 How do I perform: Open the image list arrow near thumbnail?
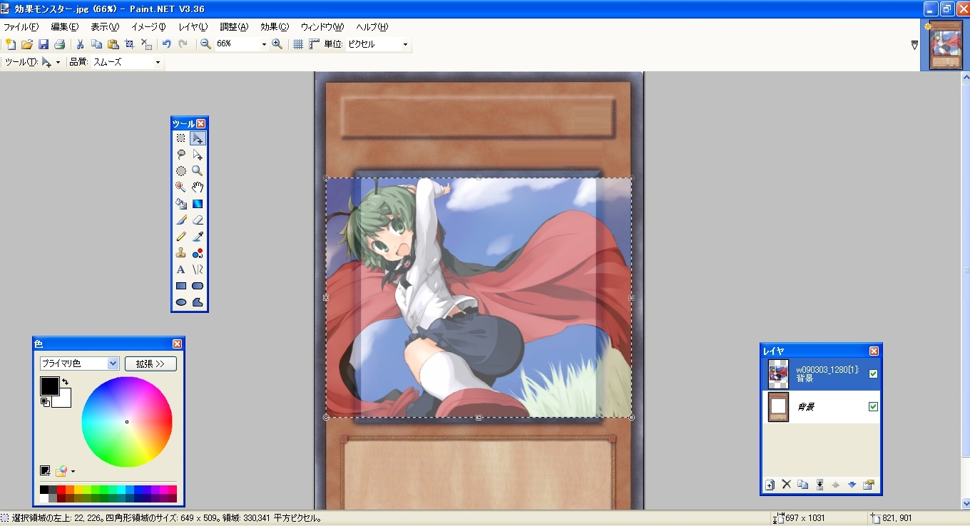tap(914, 45)
